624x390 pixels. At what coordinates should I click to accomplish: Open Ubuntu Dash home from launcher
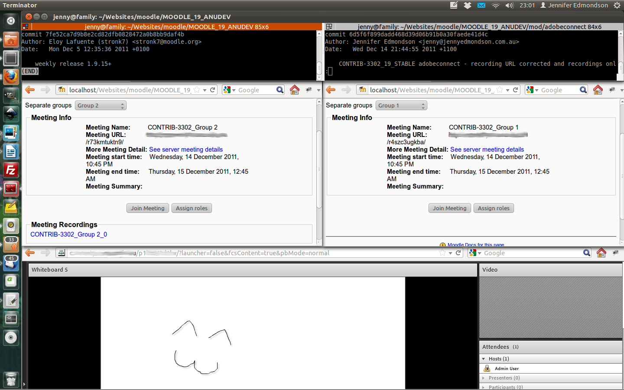(11, 21)
